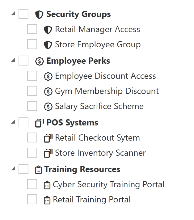Tick the Employee Discount Access checkbox
Viewport: 194px width, 220px height.
(x=32, y=76)
